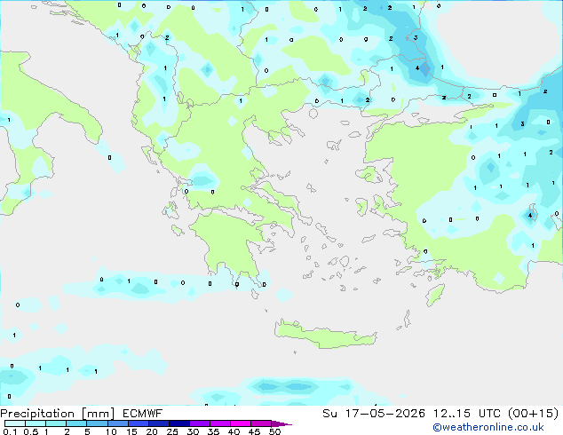
Task: Click the "[mm]" unit label
Action: pyautogui.click(x=98, y=414)
